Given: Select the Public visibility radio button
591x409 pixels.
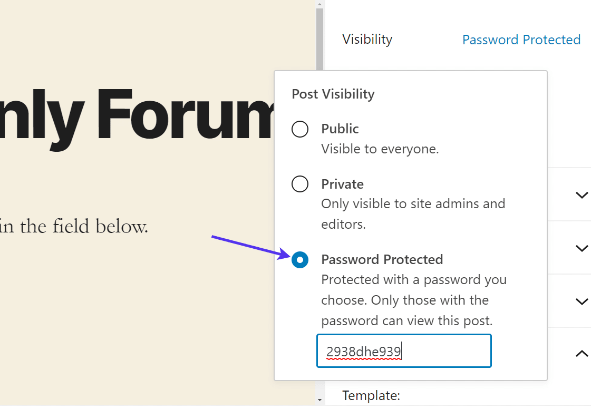Looking at the screenshot, I should (x=300, y=129).
